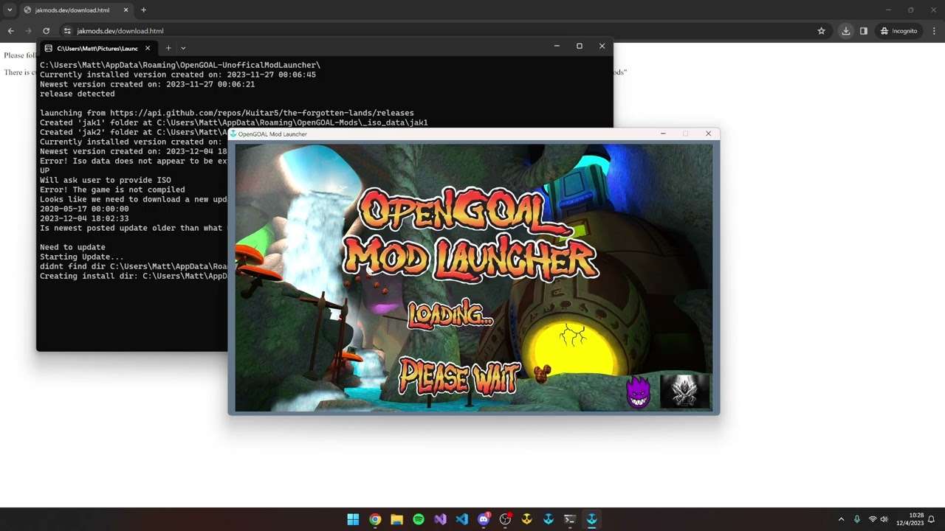The width and height of the screenshot is (945, 531).
Task: Open Chrome downloads icon
Action: [x=846, y=31]
